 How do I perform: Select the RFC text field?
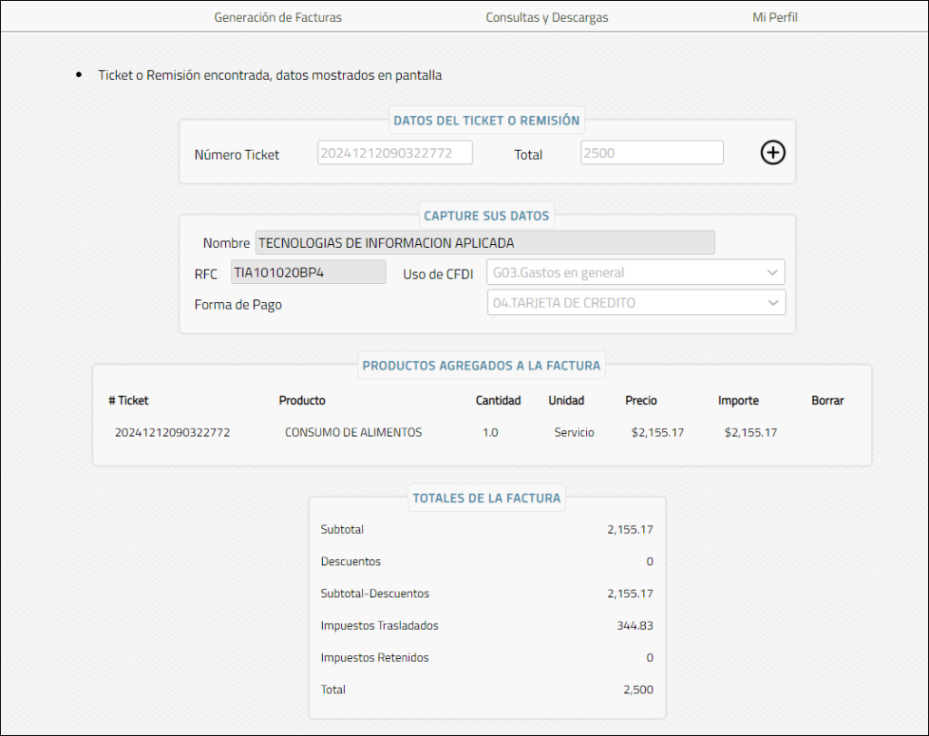click(308, 272)
